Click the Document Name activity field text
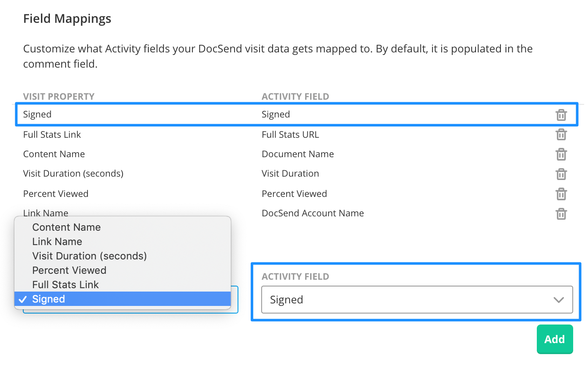 point(298,154)
